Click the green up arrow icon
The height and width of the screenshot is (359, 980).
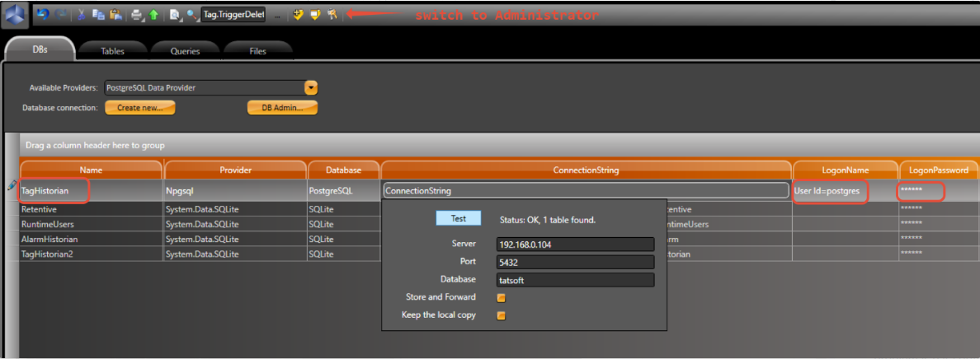coord(153,14)
